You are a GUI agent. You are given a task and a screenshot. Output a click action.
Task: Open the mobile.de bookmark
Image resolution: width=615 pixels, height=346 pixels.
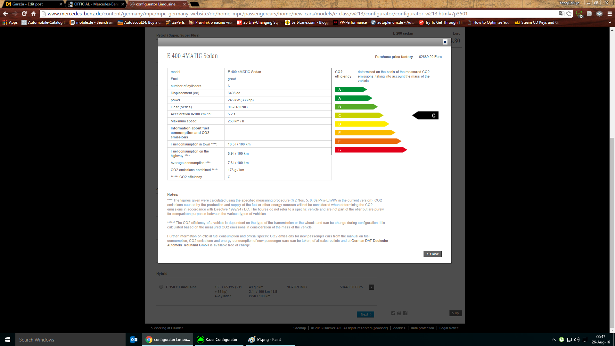click(92, 22)
